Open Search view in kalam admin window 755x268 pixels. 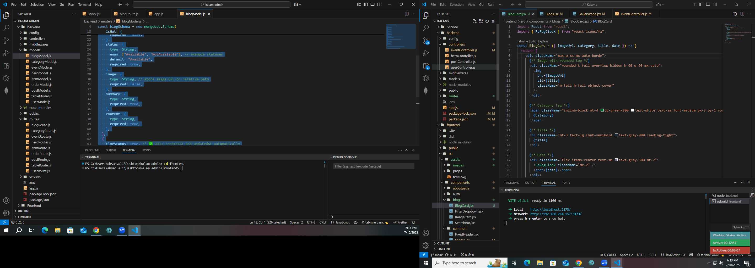(6, 28)
